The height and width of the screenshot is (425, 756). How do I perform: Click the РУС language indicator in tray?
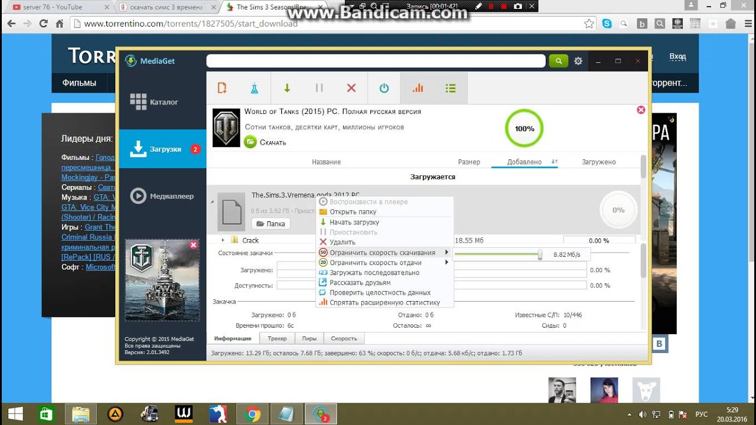(700, 414)
